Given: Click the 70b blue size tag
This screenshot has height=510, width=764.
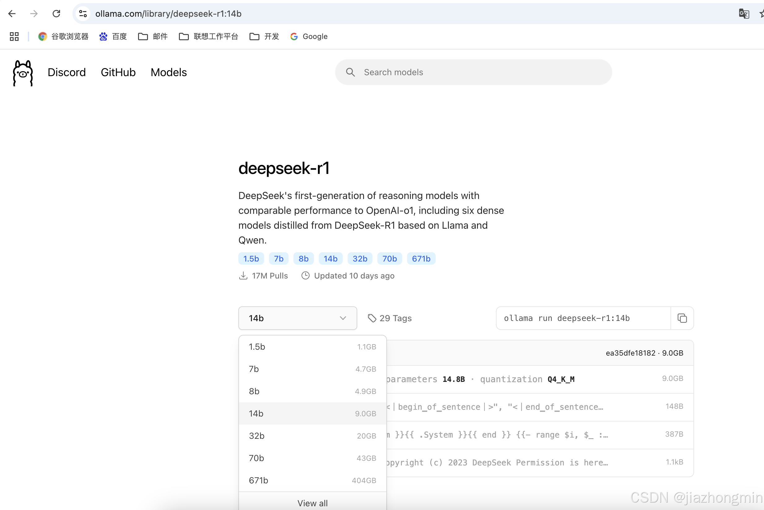Looking at the screenshot, I should [389, 259].
